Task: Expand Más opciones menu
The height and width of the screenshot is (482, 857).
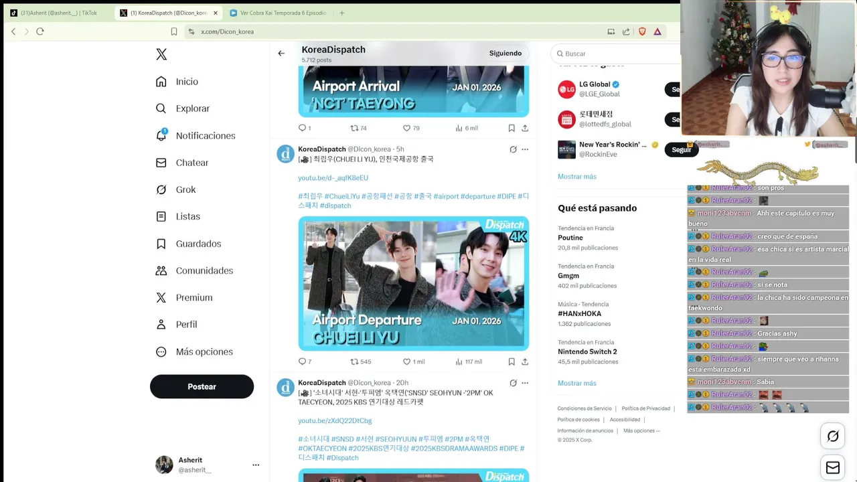Action: click(194, 351)
